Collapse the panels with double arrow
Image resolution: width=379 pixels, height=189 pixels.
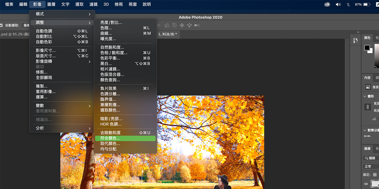(x=358, y=32)
